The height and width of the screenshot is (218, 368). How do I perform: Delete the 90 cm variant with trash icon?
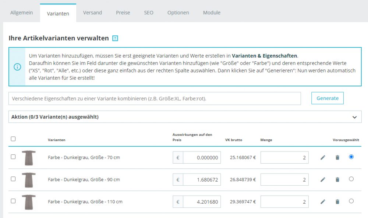click(337, 179)
